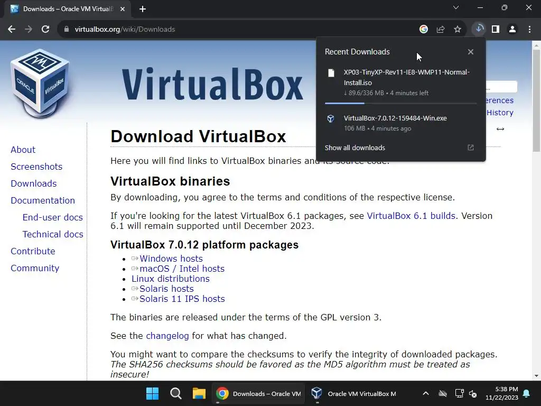541x406 pixels.
Task: Follow the VirtualBox 6.1 builds link
Action: [411, 216]
